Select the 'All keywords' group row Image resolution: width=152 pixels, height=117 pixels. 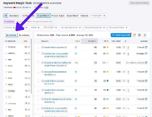(x=17, y=41)
